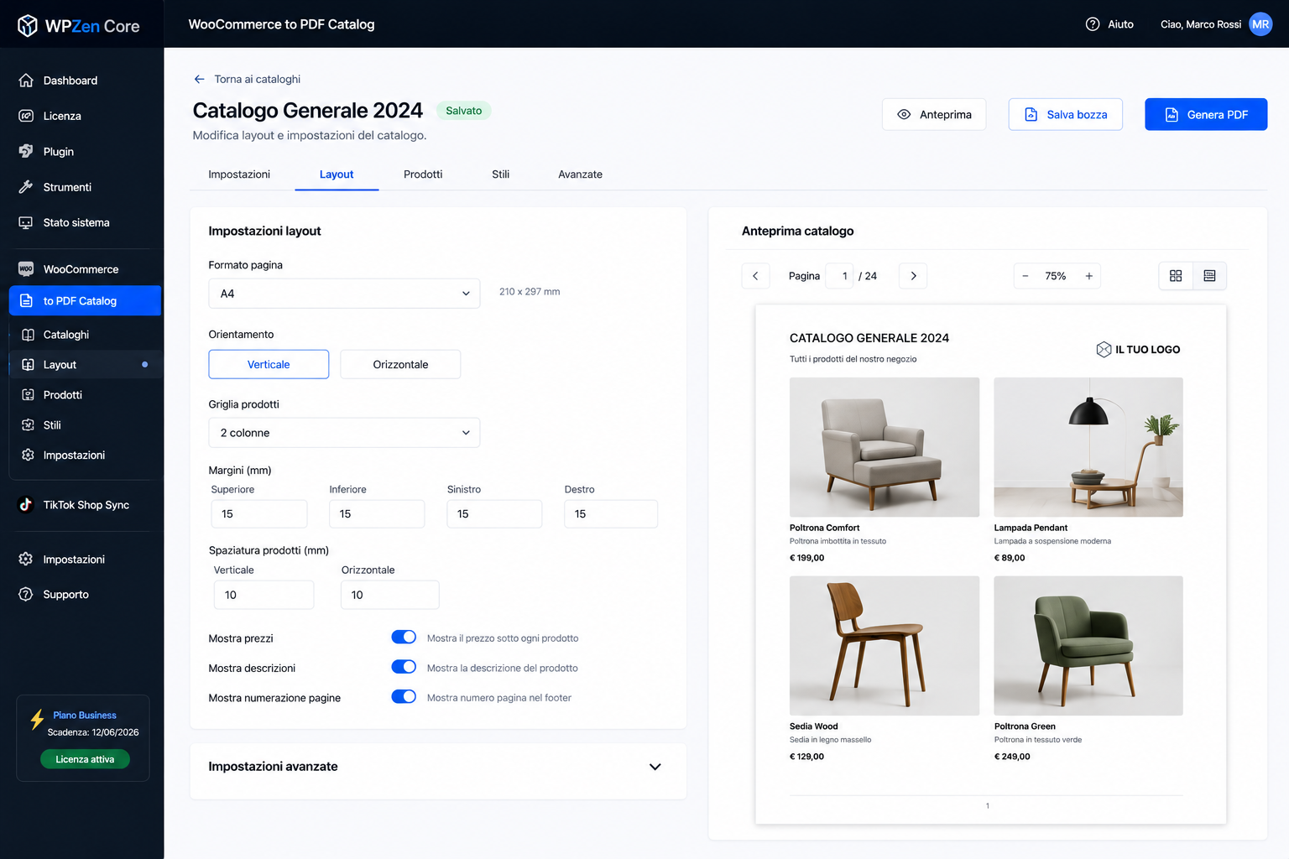Click the Cataloghi book icon
Screen dimensions: 1289x859
click(28, 335)
